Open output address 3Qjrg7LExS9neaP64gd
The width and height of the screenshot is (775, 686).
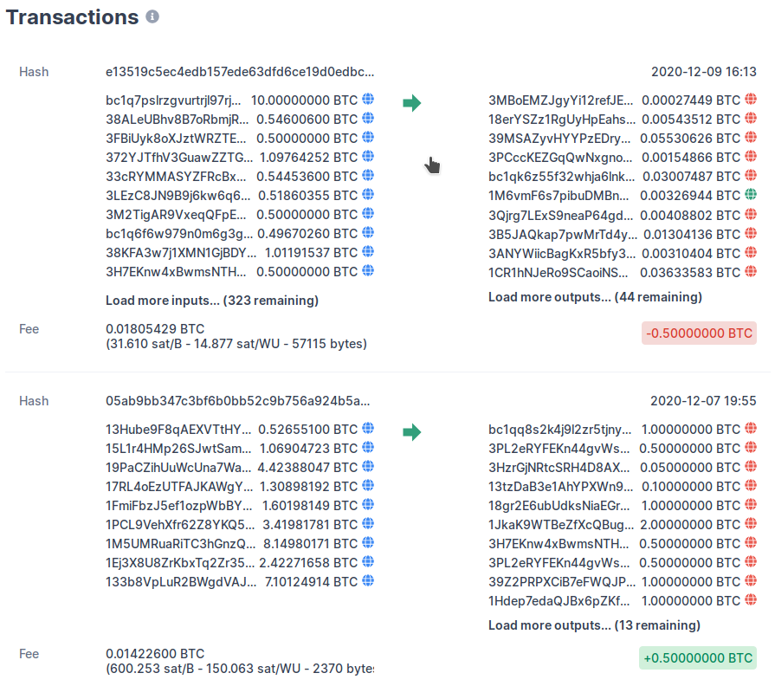coord(560,216)
